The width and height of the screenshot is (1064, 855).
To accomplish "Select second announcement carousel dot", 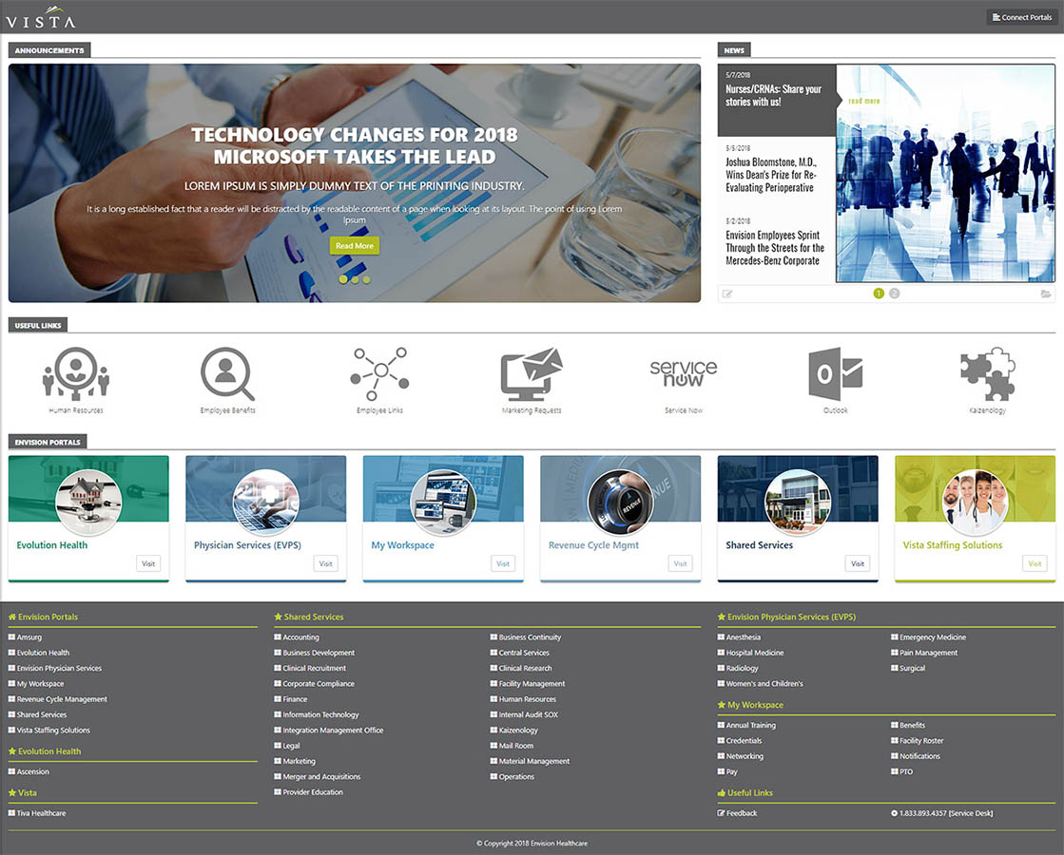I will tap(355, 279).
